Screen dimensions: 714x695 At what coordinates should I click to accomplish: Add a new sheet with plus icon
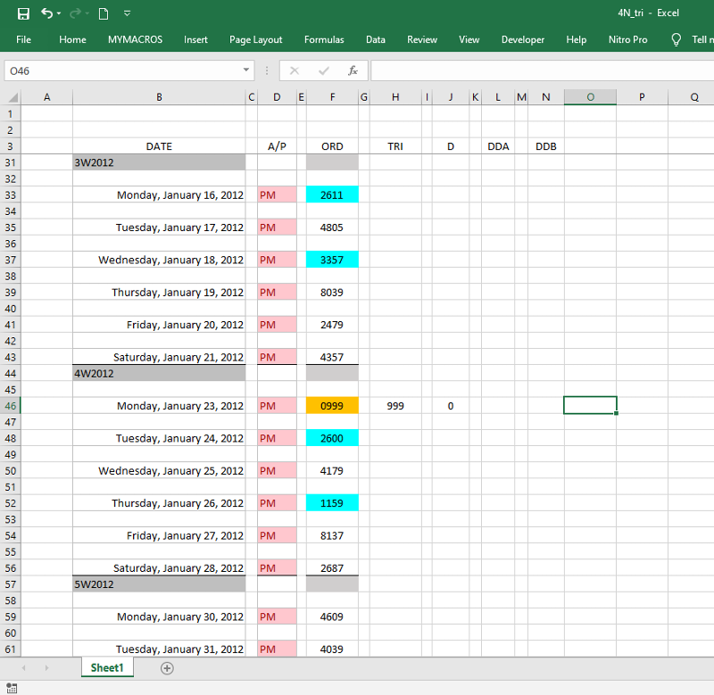coord(167,668)
